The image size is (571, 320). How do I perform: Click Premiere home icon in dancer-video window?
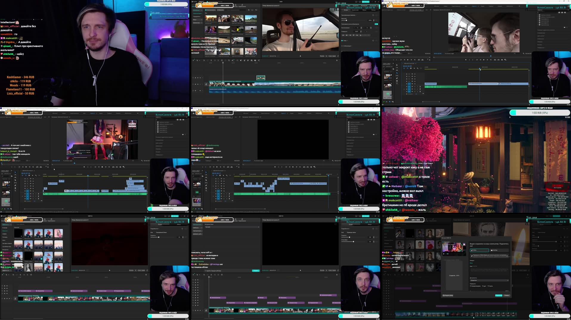tap(3, 113)
